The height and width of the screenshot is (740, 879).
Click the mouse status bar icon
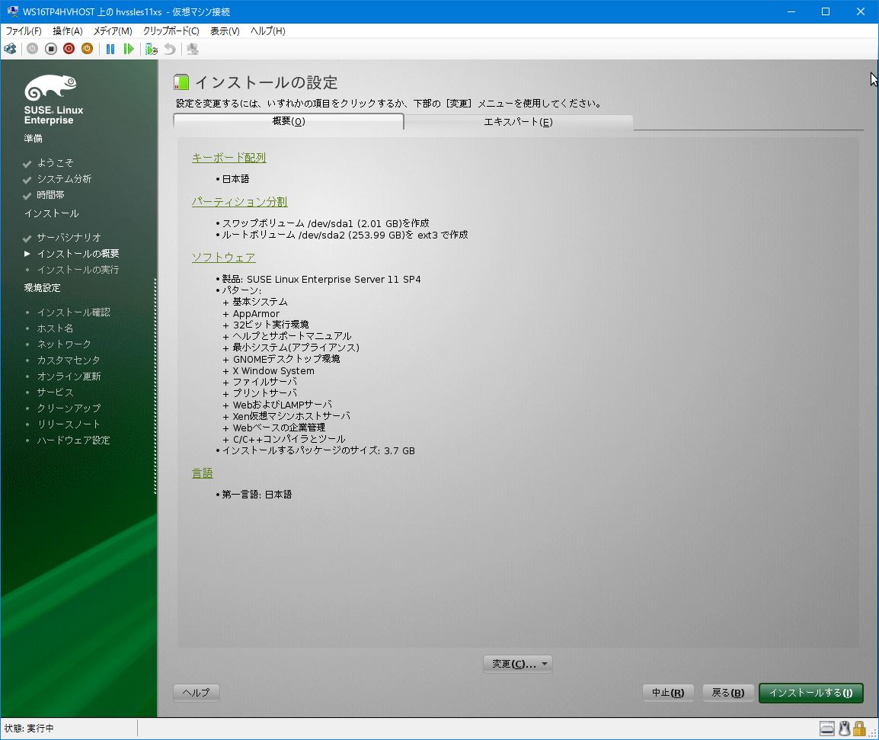844,729
